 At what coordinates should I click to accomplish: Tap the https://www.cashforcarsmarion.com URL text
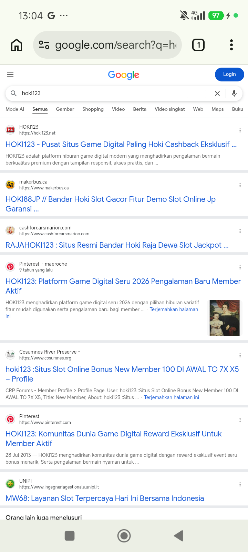coord(54,234)
